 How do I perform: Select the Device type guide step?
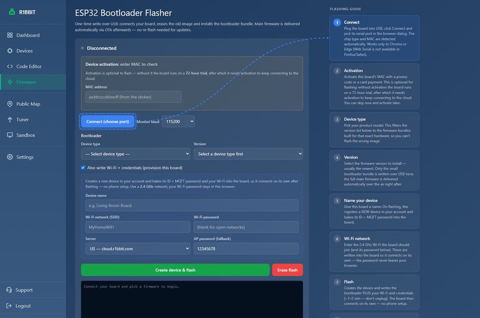click(374, 130)
